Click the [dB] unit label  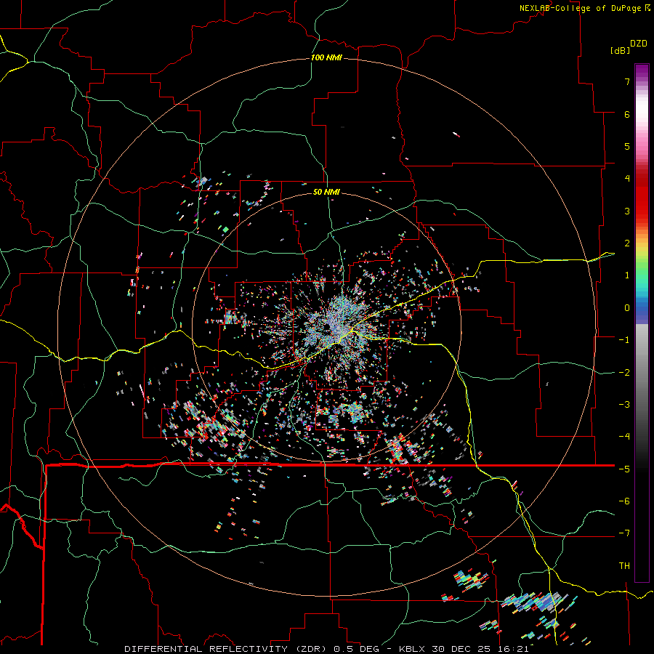click(x=621, y=50)
